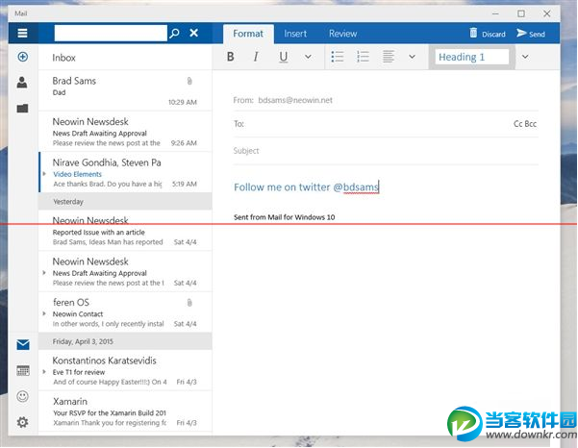578x448 pixels.
Task: Maximize the Mail window
Action: pyautogui.click(x=521, y=13)
